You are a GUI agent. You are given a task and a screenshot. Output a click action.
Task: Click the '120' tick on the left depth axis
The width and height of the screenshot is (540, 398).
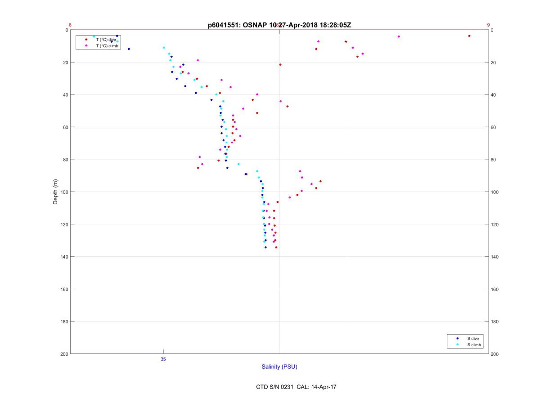(64, 224)
